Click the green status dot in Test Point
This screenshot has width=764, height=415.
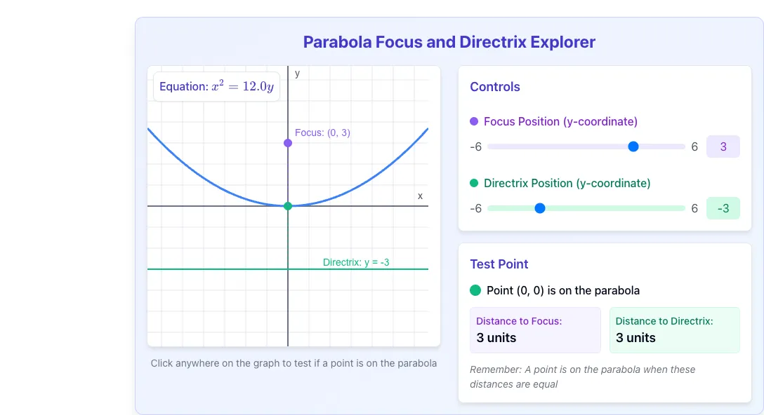coord(475,290)
